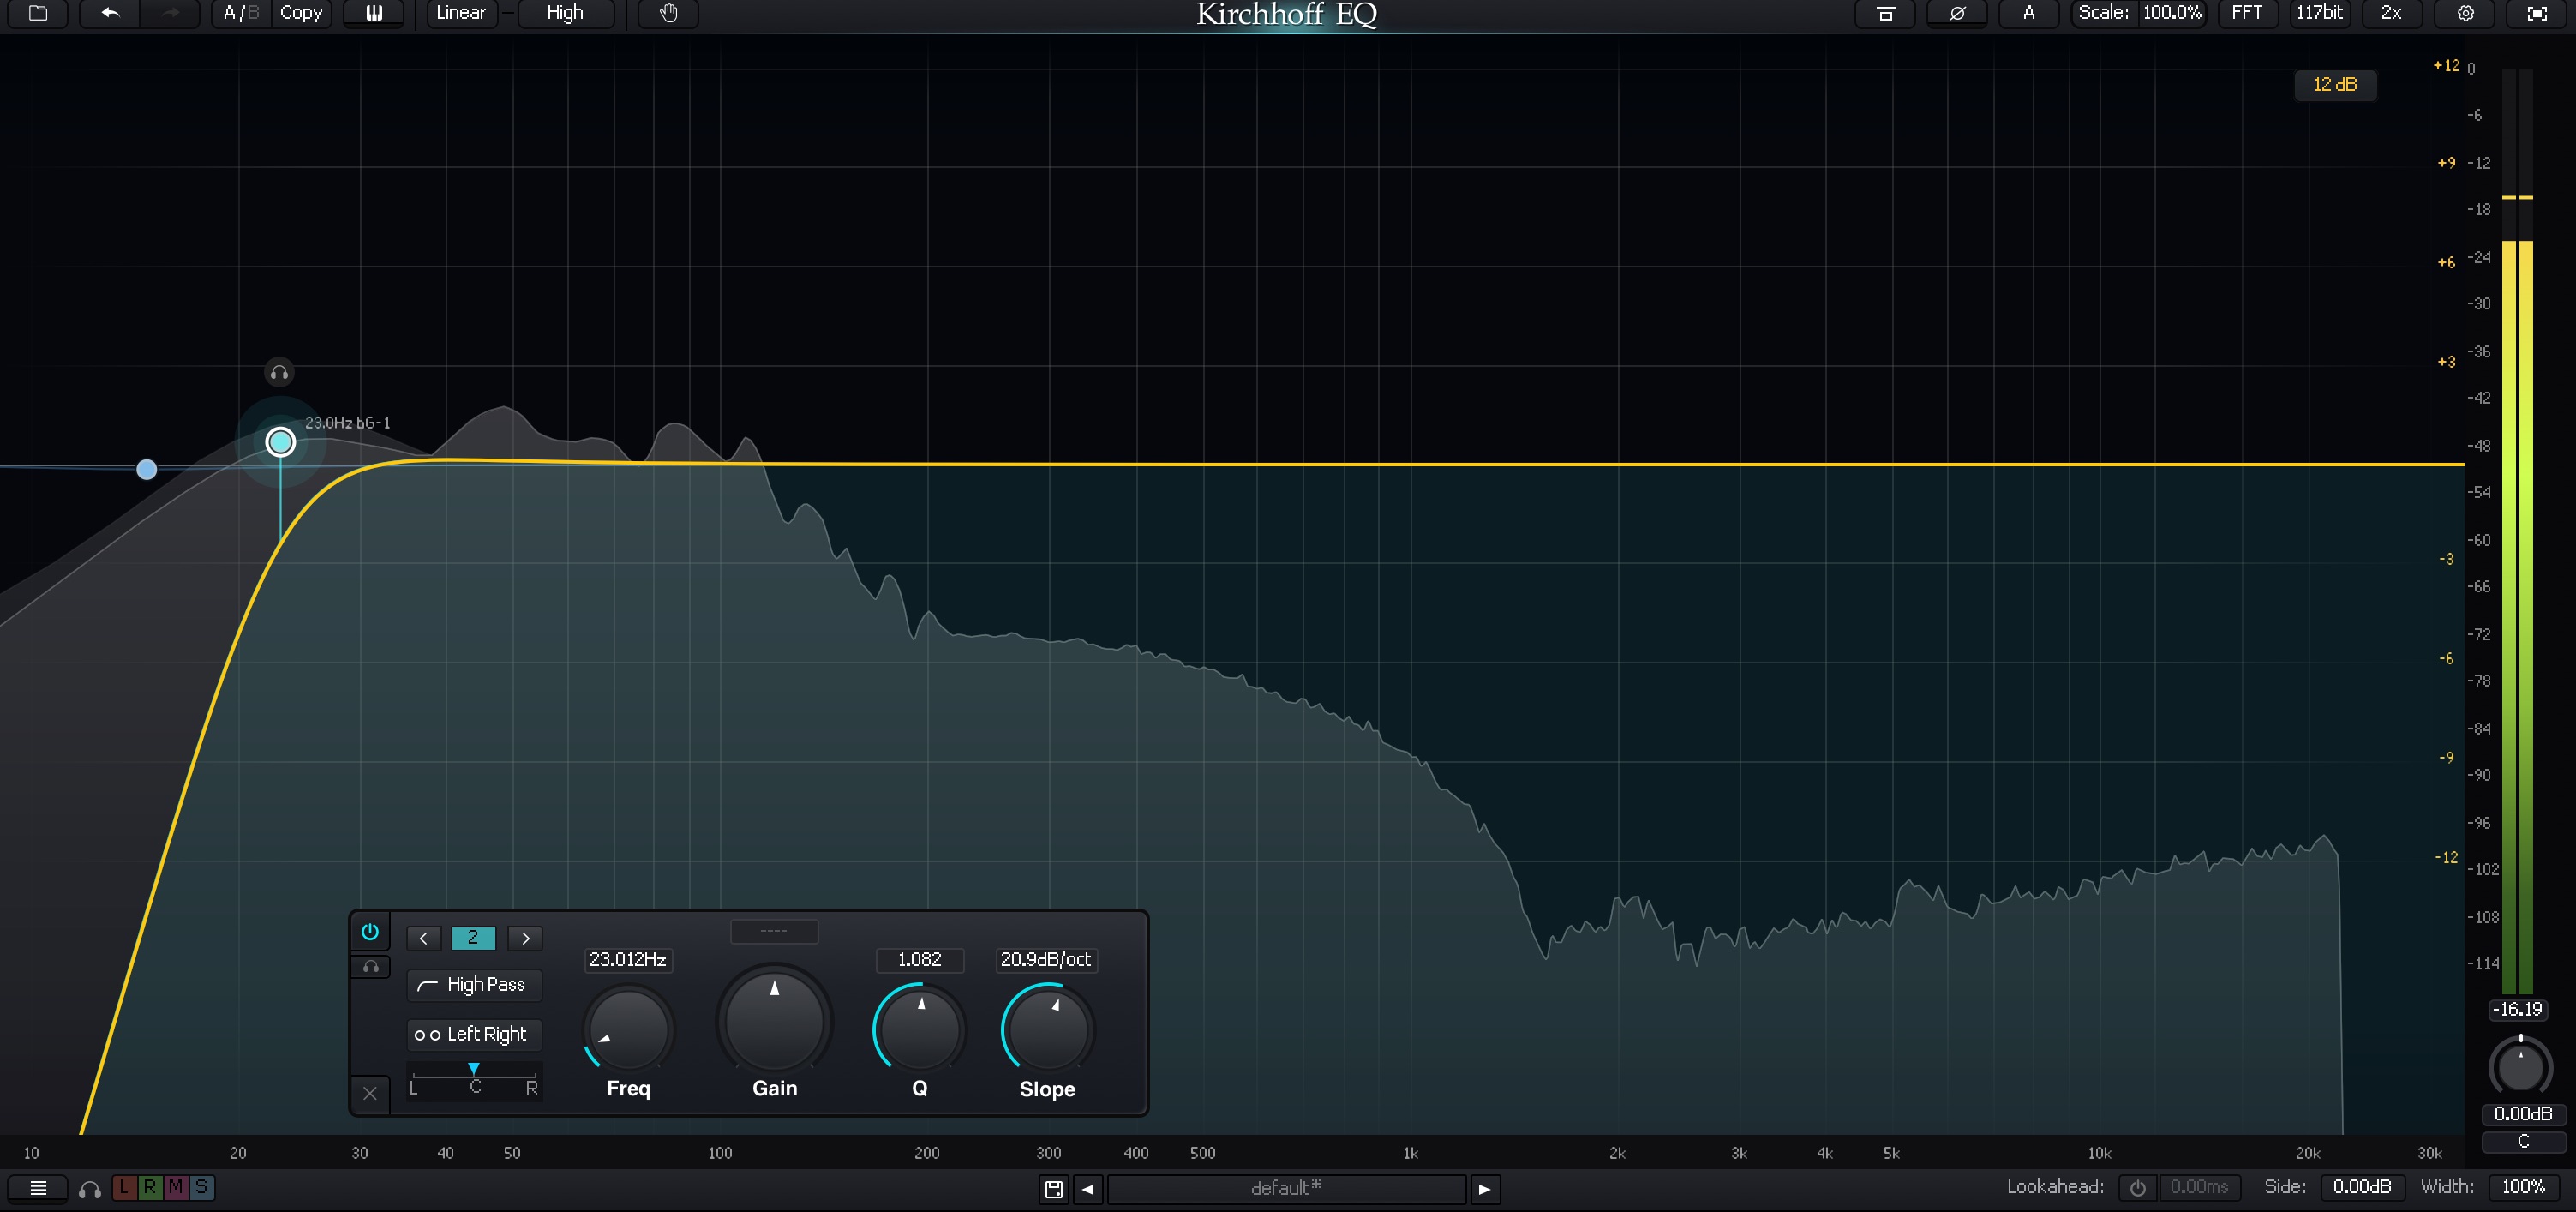The height and width of the screenshot is (1212, 2576).
Task: Select the cyan band 2 node
Action: tap(280, 442)
